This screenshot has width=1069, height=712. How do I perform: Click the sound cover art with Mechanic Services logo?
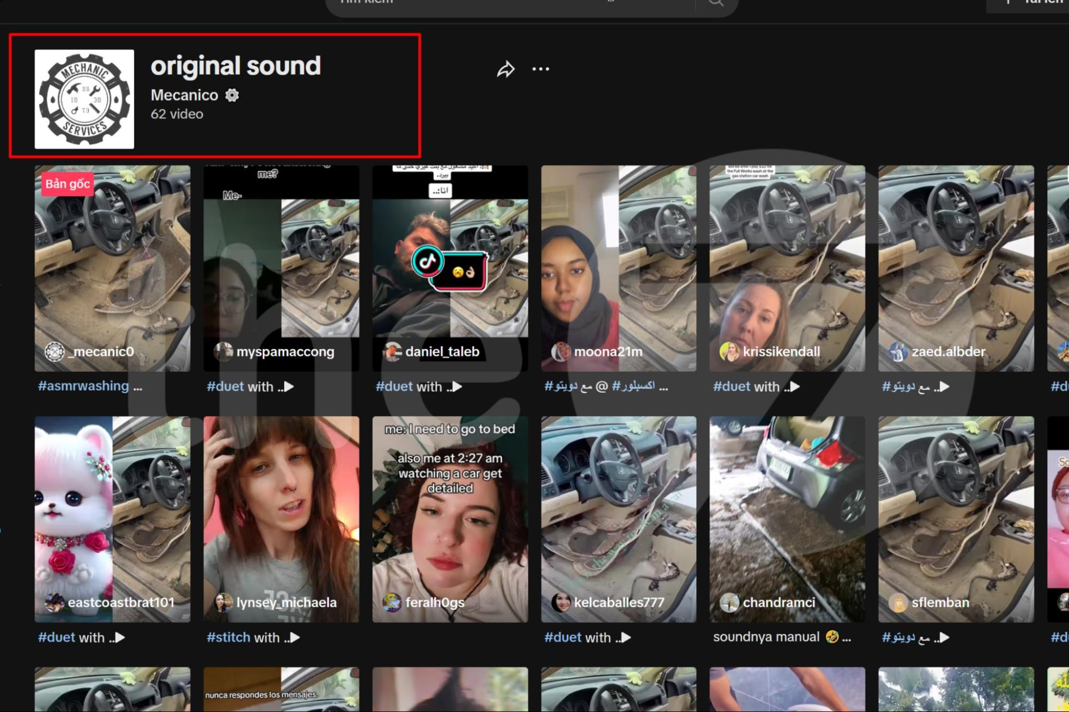(x=84, y=98)
